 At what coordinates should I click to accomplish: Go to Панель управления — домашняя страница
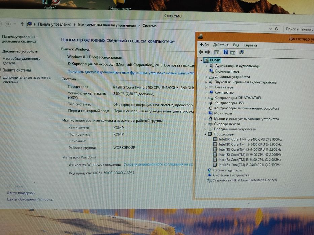(21, 39)
